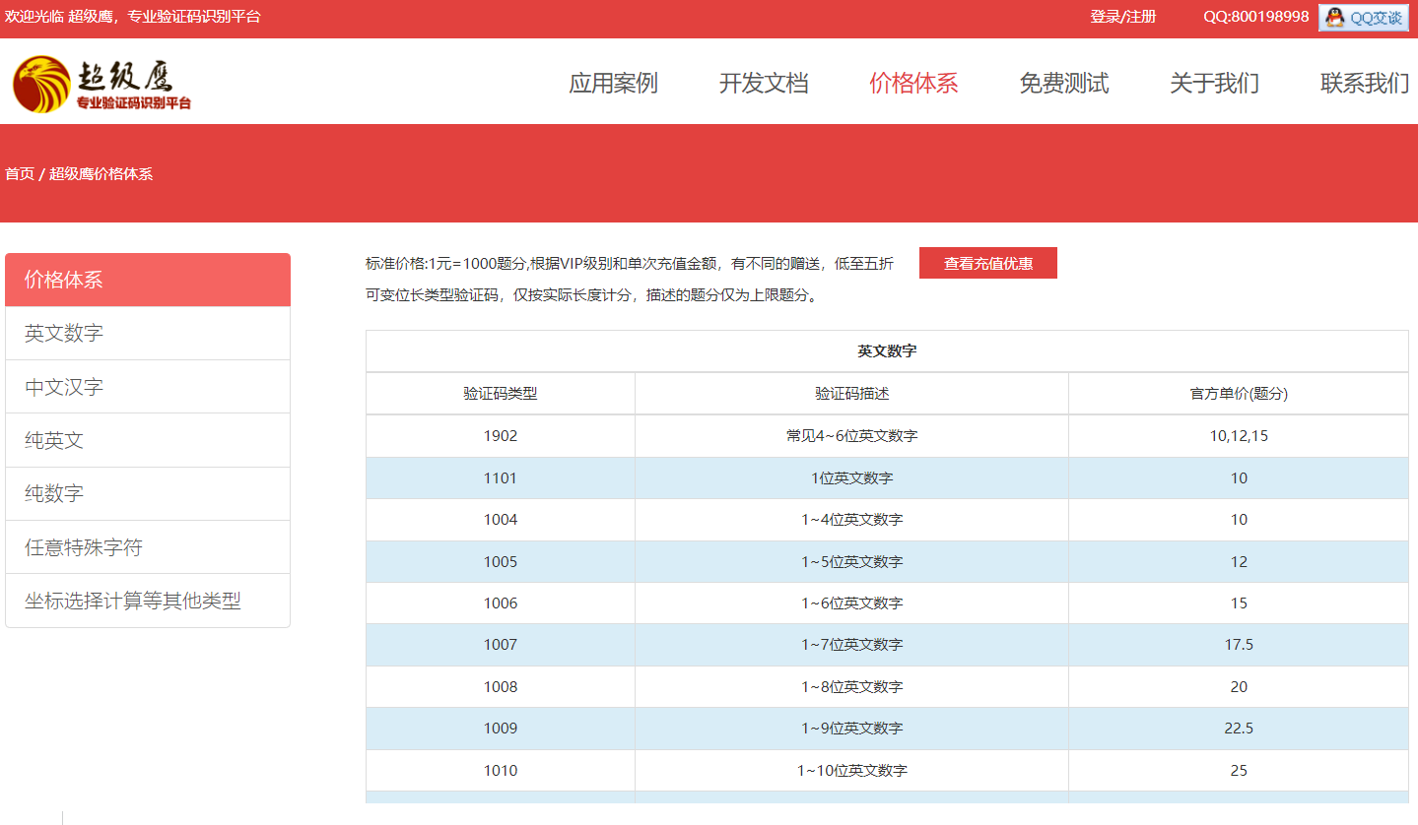
Task: Click the 1~4位英文数字 description cell
Action: [852, 520]
